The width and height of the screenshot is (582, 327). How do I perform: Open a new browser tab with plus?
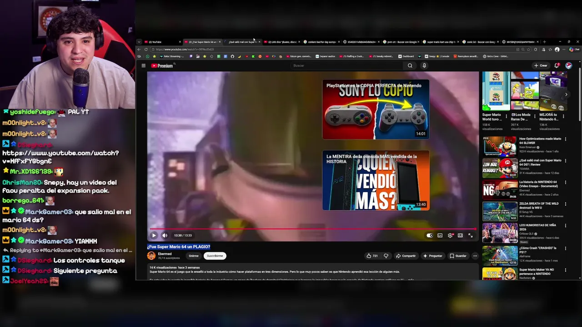(544, 42)
